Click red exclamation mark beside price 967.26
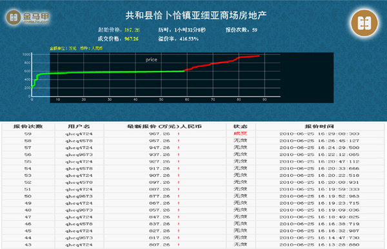Viewport: 387px width, 249px height. point(179,134)
